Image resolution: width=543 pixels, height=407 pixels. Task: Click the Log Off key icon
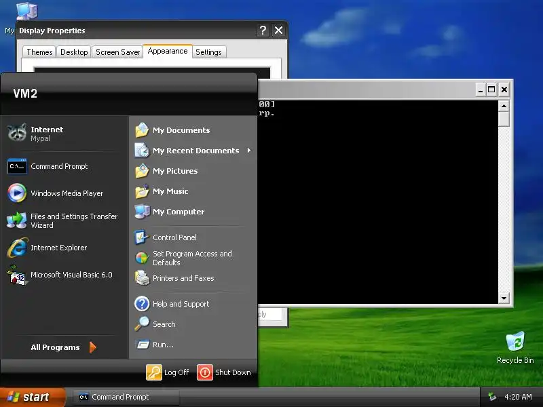coord(154,372)
